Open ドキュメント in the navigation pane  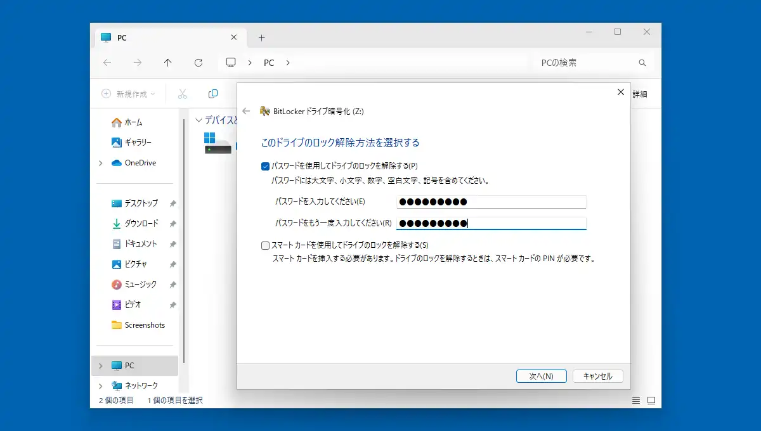tap(134, 244)
